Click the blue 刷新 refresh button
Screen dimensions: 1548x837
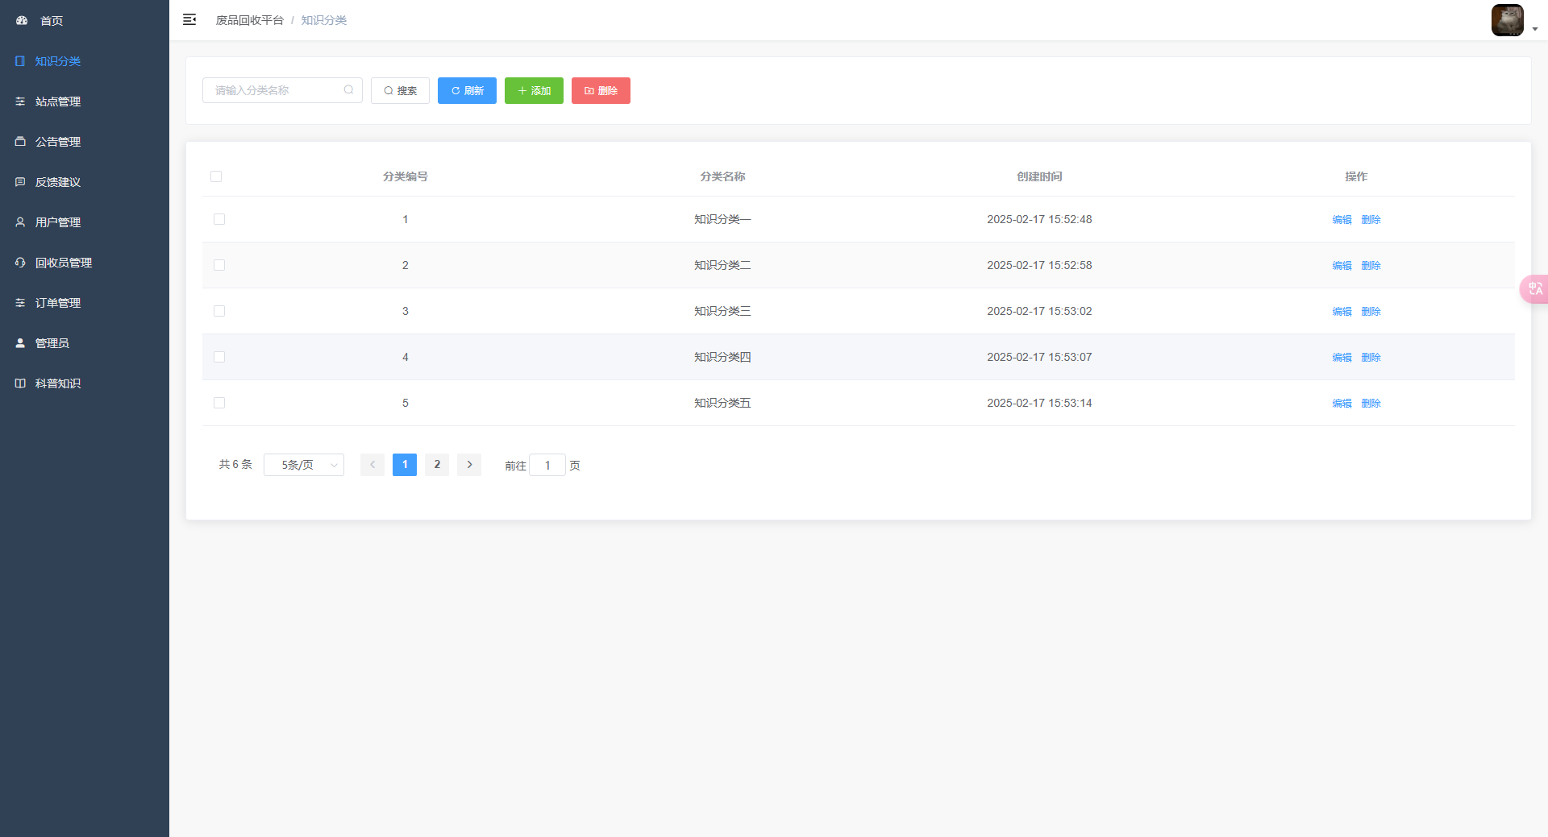[467, 90]
